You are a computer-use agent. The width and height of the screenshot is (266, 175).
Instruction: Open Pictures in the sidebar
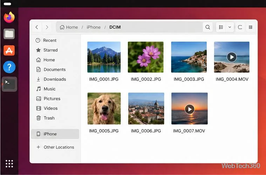(x=55, y=99)
